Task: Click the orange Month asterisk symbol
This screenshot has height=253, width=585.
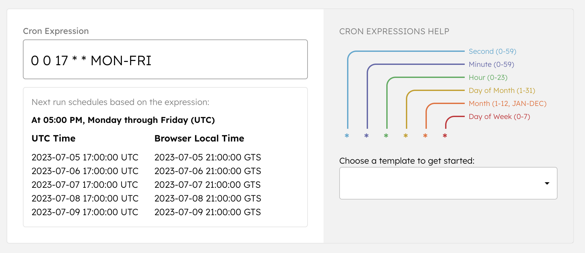Action: coord(425,136)
